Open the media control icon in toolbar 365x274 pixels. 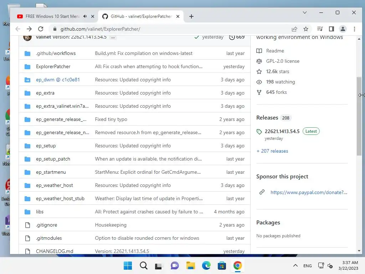click(320, 29)
